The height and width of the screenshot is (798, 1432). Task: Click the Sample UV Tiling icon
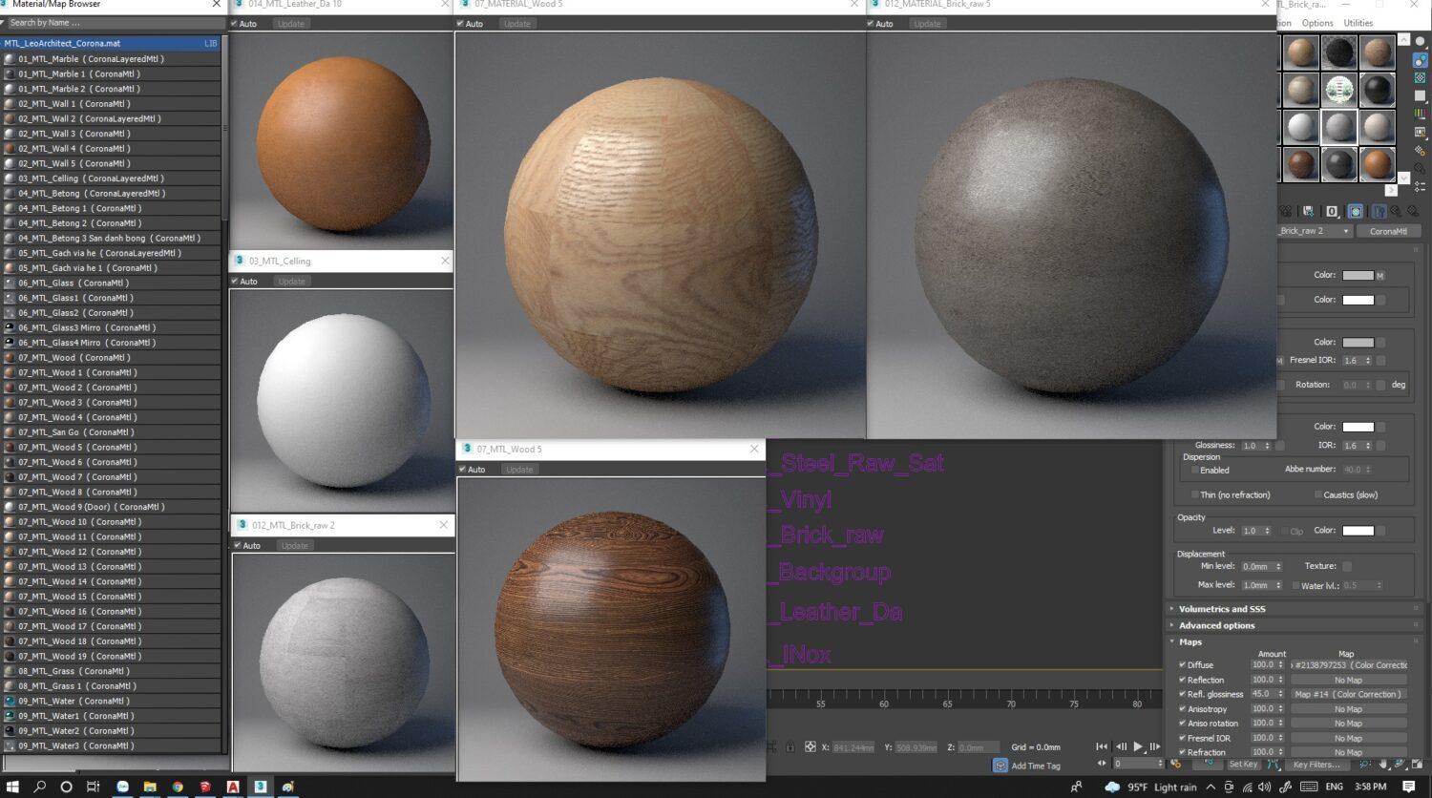(x=1420, y=95)
